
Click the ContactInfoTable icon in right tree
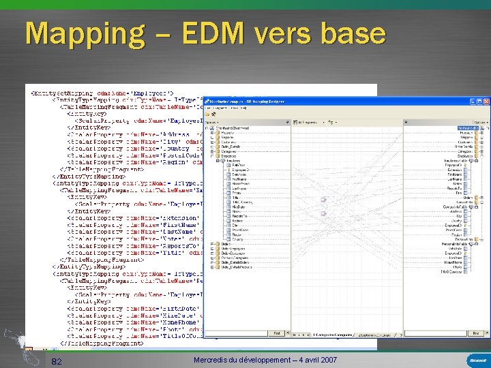point(471,207)
